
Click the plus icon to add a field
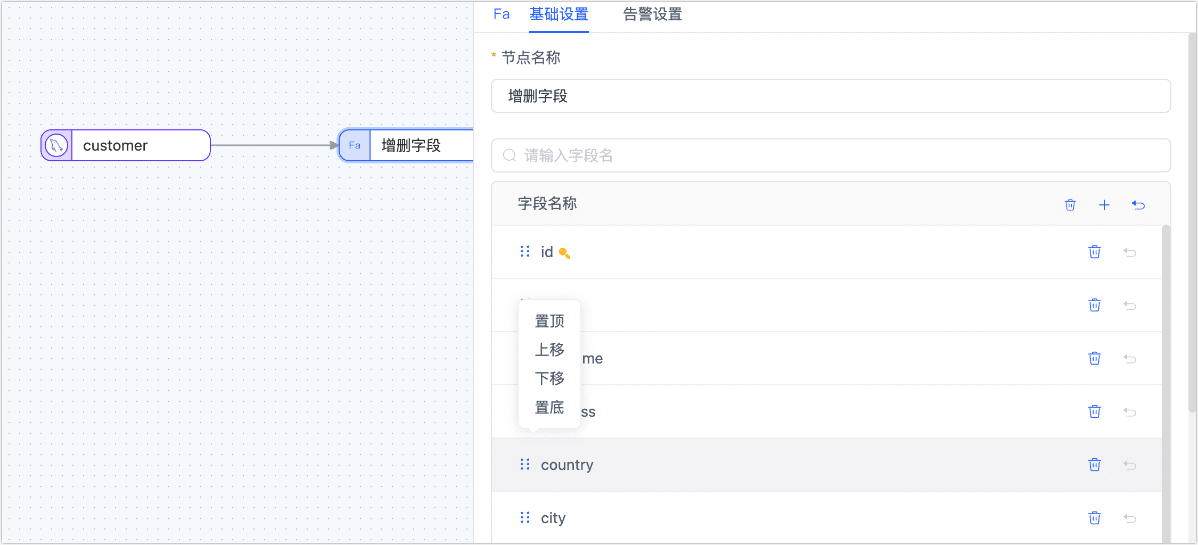(x=1104, y=205)
